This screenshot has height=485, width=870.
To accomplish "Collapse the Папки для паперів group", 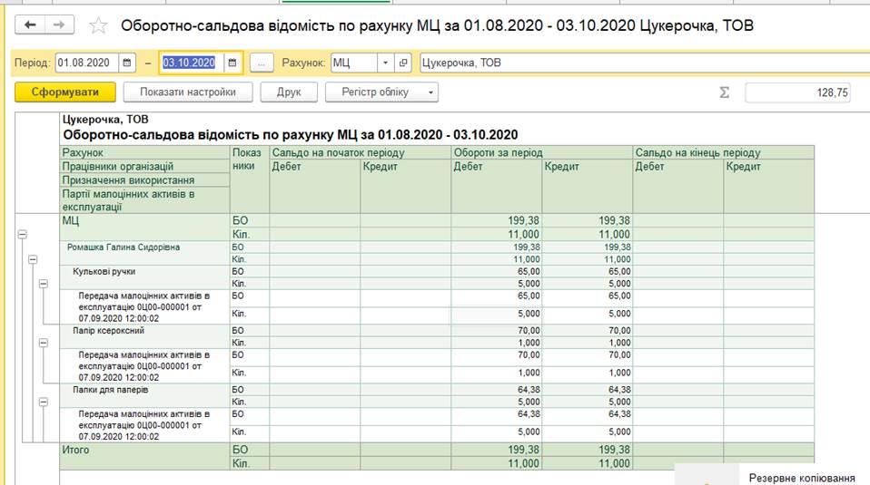I will [43, 403].
